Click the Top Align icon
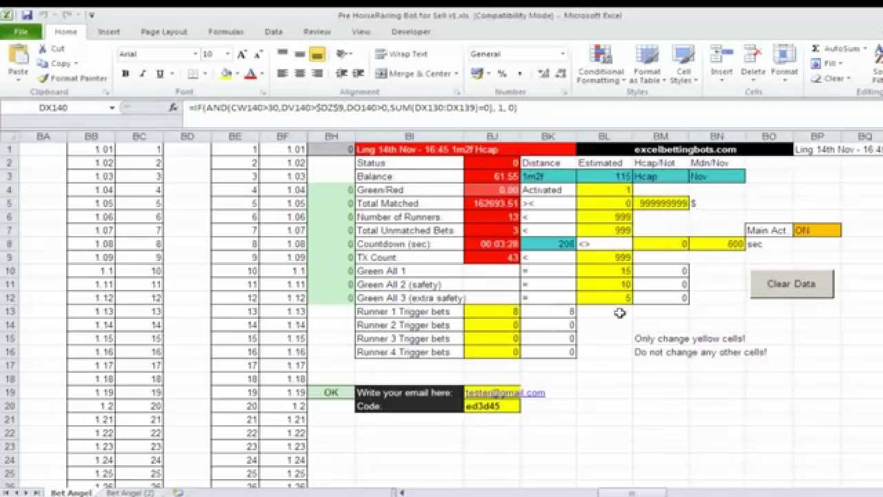Image resolution: width=883 pixels, height=497 pixels. [282, 54]
